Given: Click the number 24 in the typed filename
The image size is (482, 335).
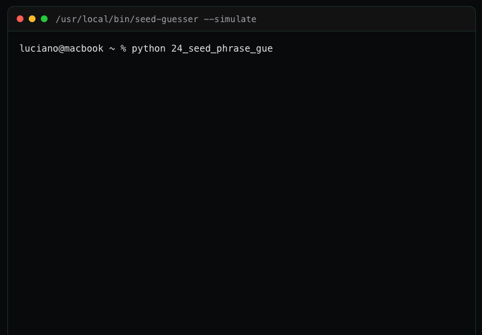Looking at the screenshot, I should pyautogui.click(x=177, y=48).
